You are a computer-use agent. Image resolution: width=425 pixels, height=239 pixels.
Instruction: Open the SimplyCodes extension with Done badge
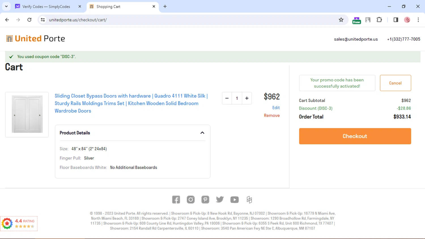click(x=356, y=20)
